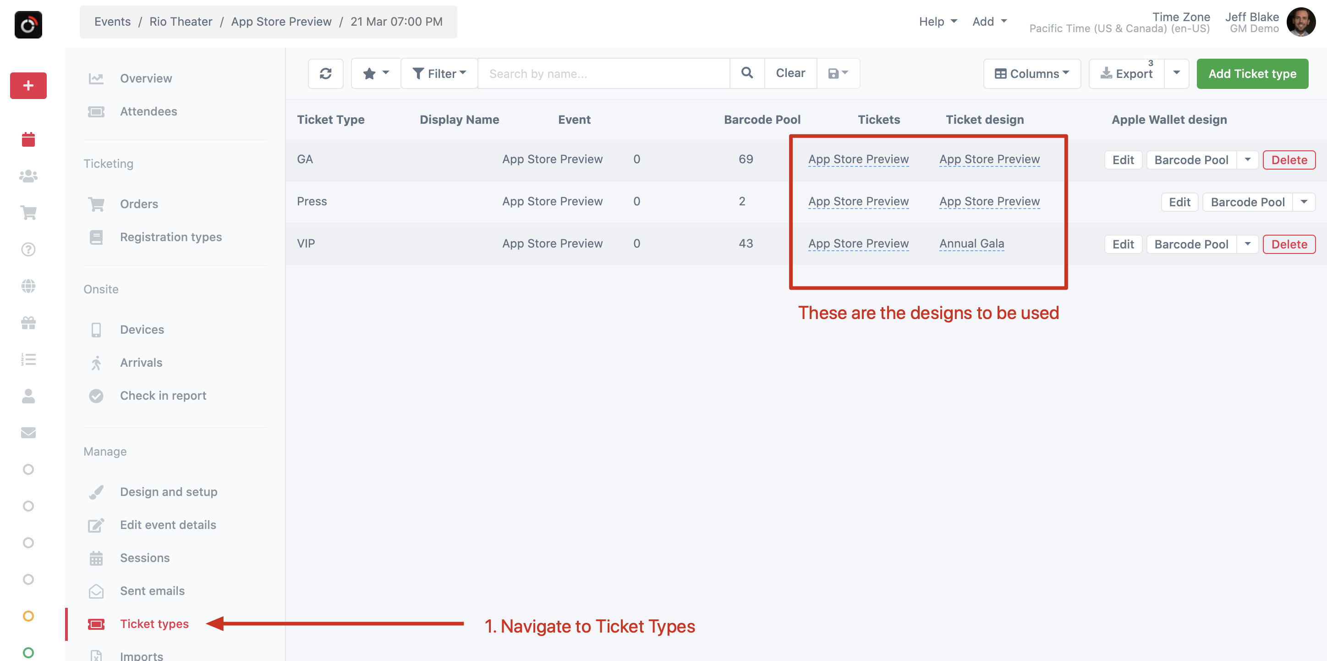Click the Arrivals icon in sidebar
This screenshot has width=1327, height=661.
coord(97,362)
